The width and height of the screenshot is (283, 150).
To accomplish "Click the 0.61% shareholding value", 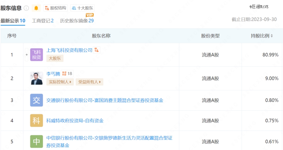I will click(x=272, y=142).
